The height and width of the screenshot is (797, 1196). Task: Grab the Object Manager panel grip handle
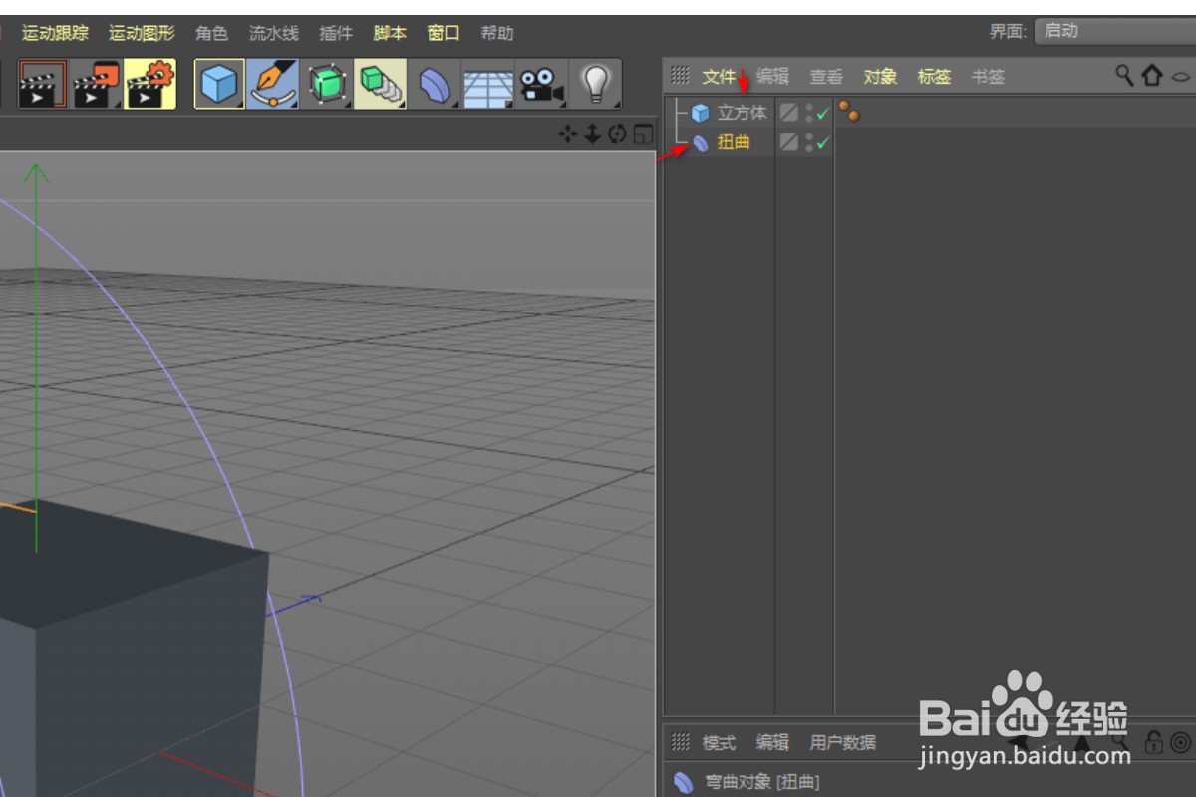681,75
